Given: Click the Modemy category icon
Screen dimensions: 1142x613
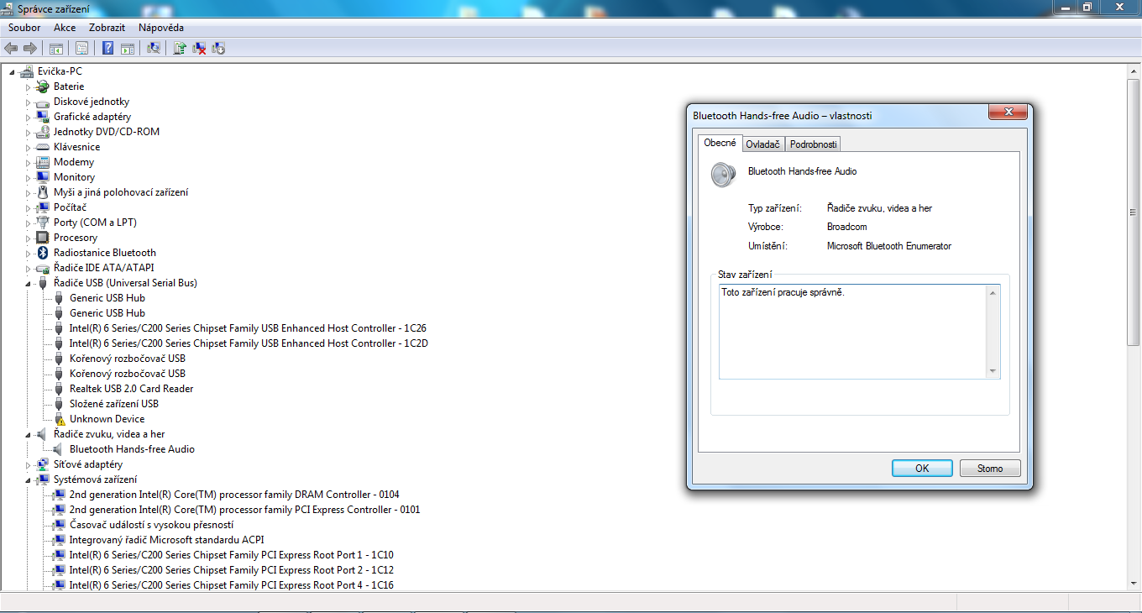Looking at the screenshot, I should pos(44,162).
